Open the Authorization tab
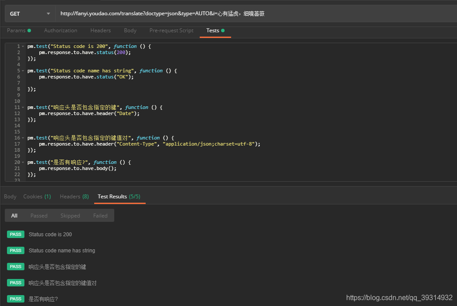 pyautogui.click(x=61, y=31)
